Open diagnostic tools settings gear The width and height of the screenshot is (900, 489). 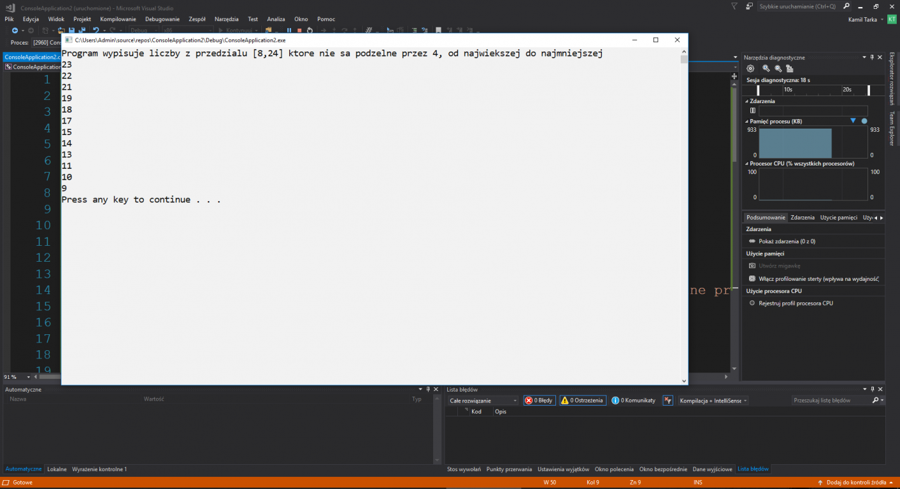pyautogui.click(x=750, y=68)
